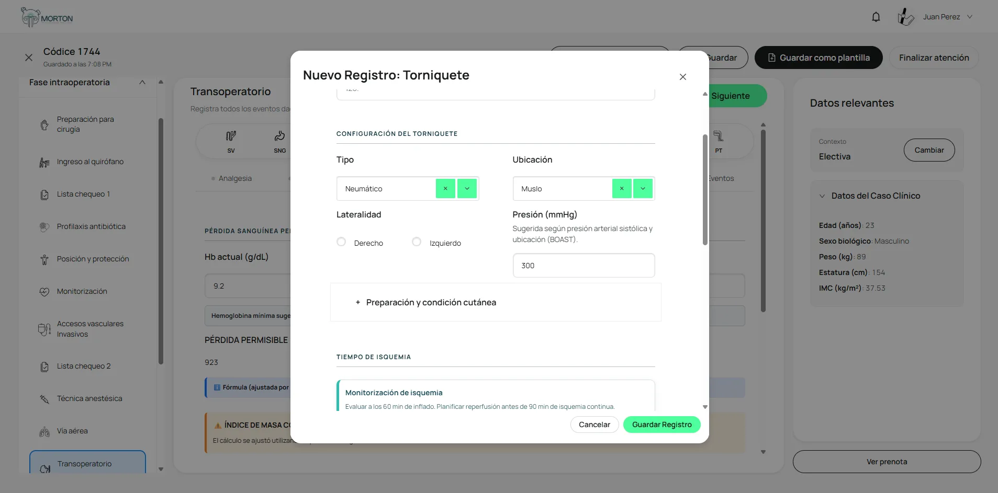Collapse Fase intraoperatoria section
Viewport: 998px width, 493px height.
(x=142, y=83)
